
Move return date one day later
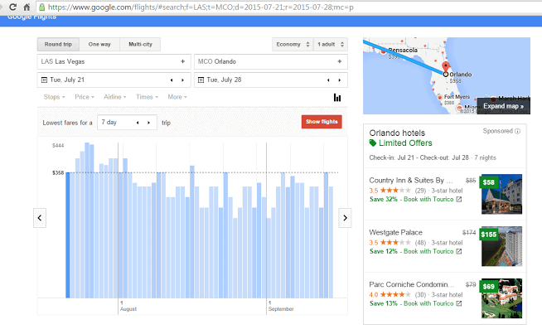(340, 80)
